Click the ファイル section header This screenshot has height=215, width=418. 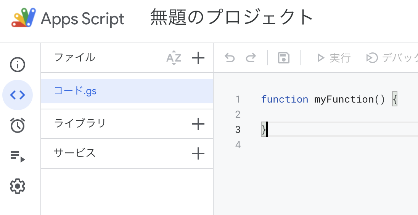(75, 57)
